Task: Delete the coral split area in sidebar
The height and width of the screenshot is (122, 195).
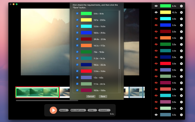Action: (181, 89)
